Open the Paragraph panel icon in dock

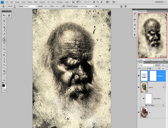pyautogui.click(x=135, y=29)
